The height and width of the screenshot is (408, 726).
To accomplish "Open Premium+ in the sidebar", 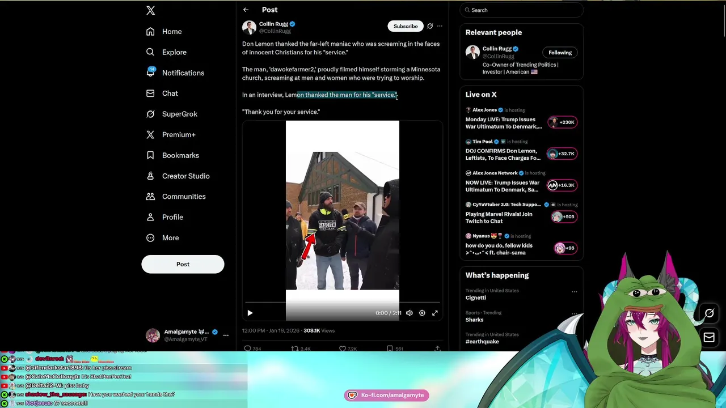I will click(171, 135).
